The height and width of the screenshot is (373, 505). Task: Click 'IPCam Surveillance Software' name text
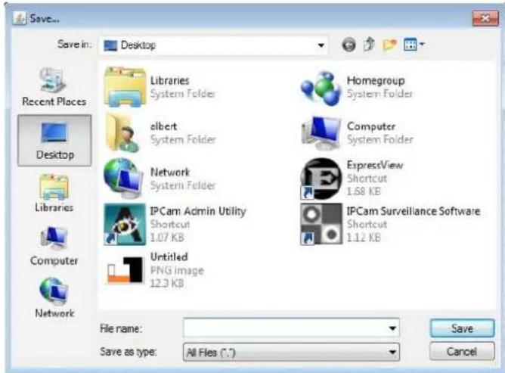[x=414, y=211]
